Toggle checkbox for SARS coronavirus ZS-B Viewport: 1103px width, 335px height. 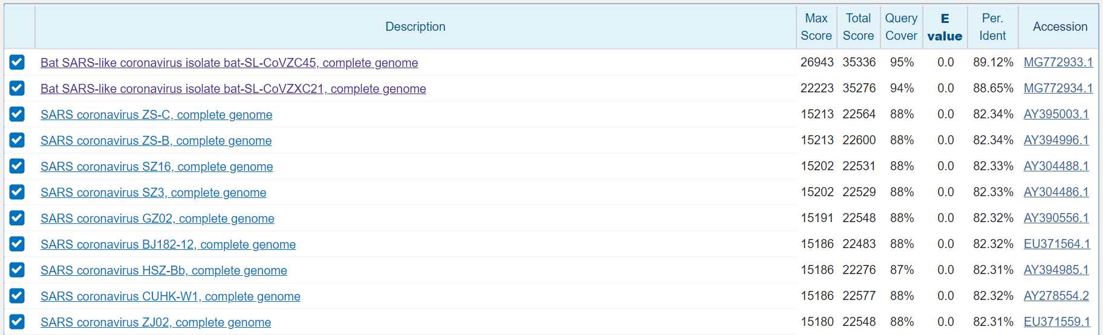coord(17,140)
